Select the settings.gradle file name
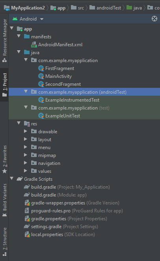160x261 pixels. pos(47,227)
